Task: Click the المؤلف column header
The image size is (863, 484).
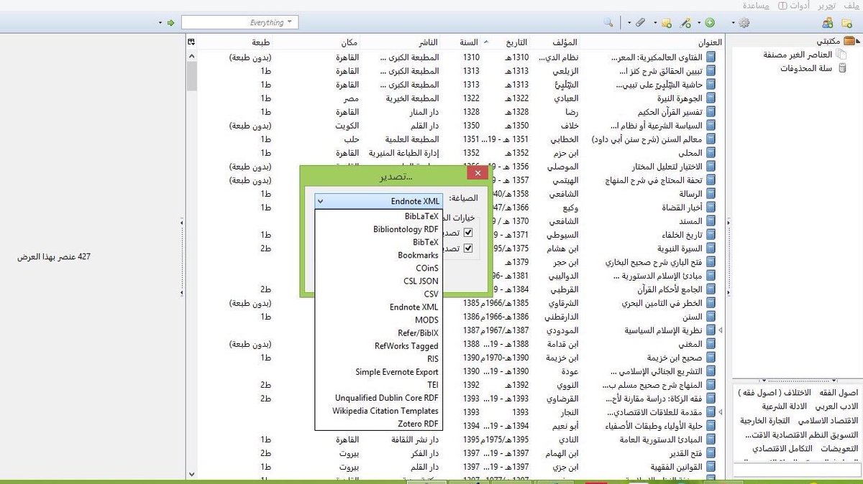Action: pyautogui.click(x=562, y=42)
